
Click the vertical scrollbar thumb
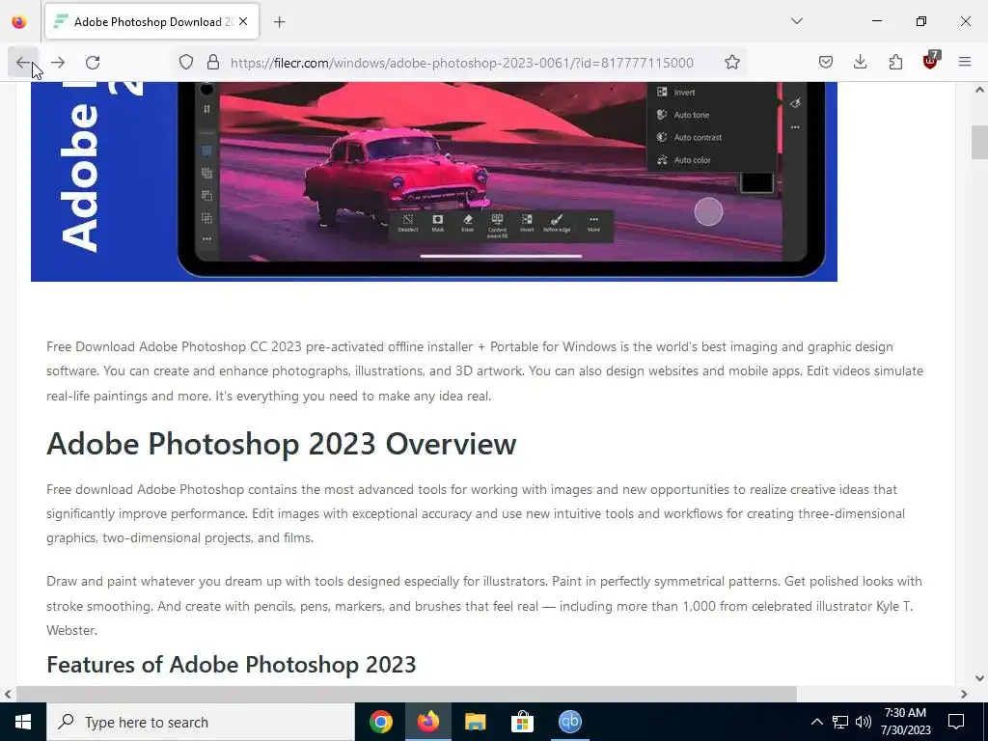[979, 143]
